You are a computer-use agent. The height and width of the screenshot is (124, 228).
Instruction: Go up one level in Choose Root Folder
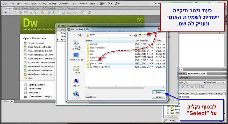(x=140, y=35)
